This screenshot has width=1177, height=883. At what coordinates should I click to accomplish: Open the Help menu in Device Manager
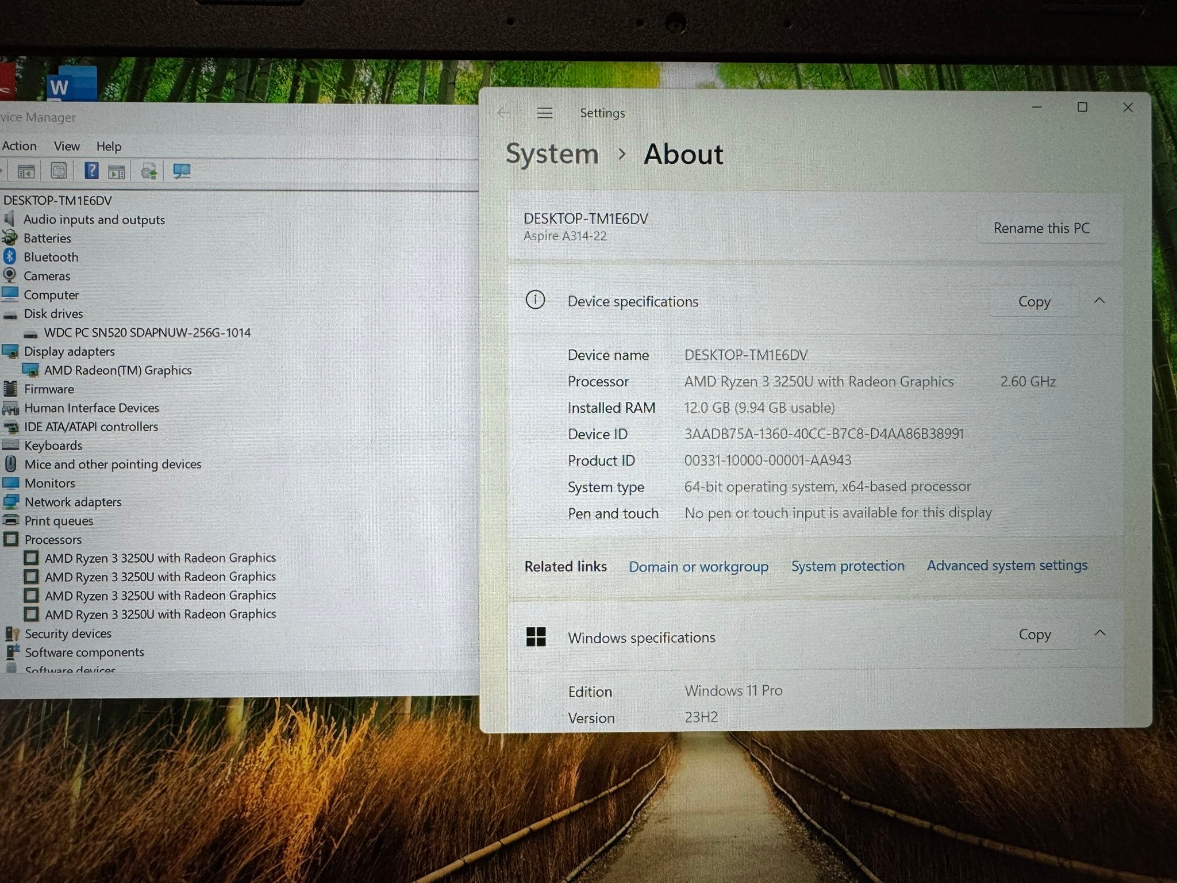(x=109, y=147)
